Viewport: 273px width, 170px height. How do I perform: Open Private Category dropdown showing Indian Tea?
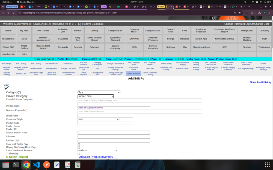(x=96, y=96)
